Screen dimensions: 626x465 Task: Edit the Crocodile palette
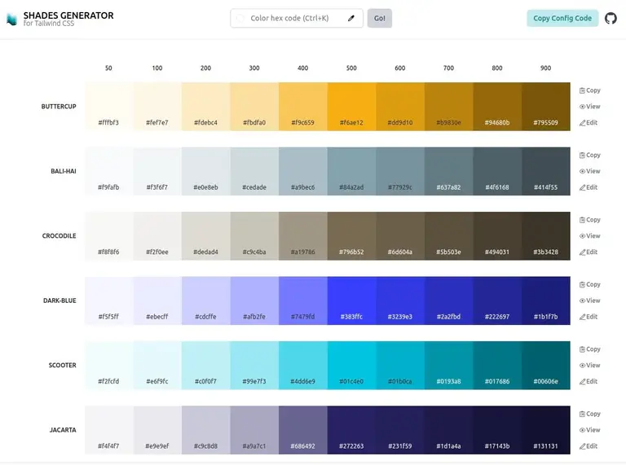[589, 252]
